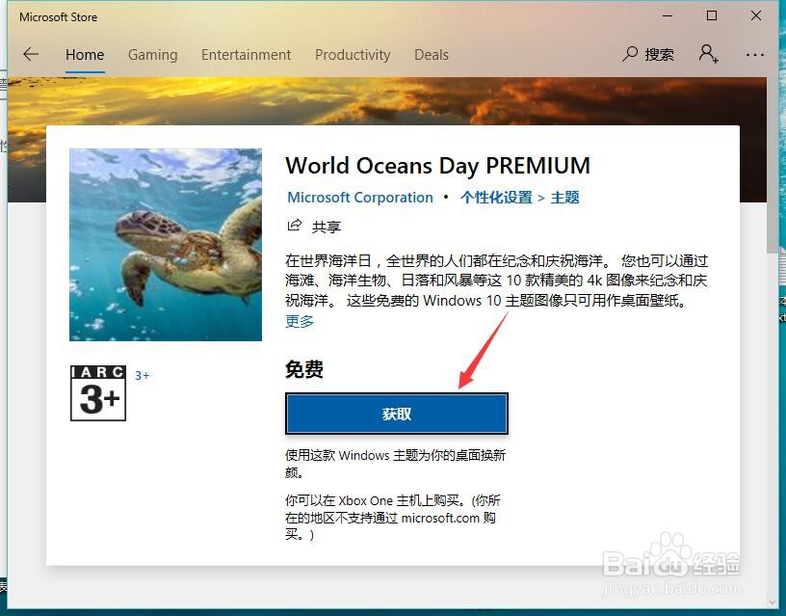786x616 pixels.
Task: Go back using the back arrow
Action: coord(31,54)
